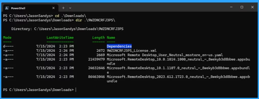Open the profile dropdown chevron
The width and height of the screenshot is (259, 99).
click(70, 8)
